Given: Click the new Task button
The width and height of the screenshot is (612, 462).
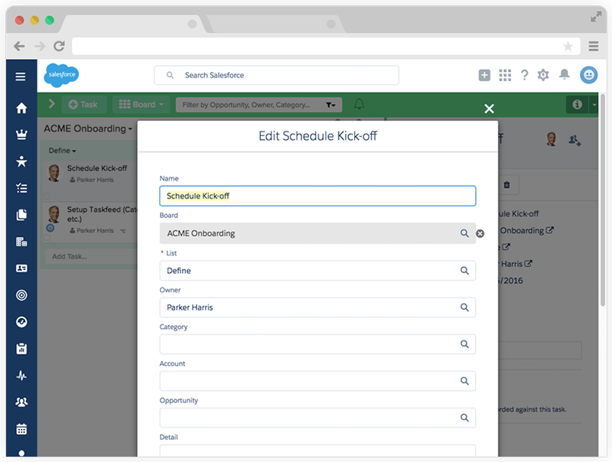Looking at the screenshot, I should click(x=83, y=105).
